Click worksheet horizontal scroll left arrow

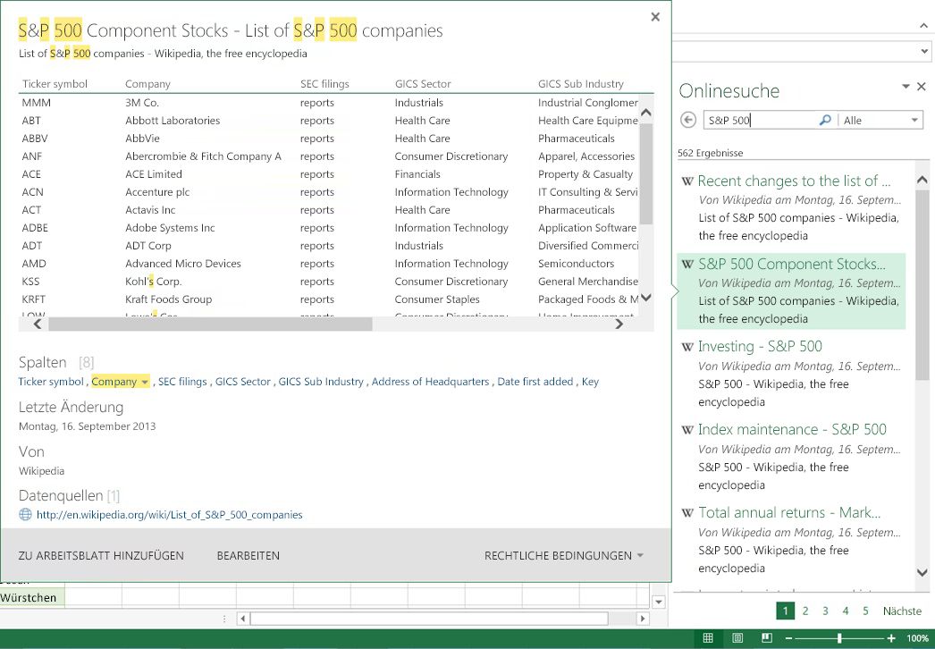pos(243,619)
